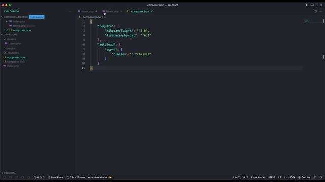Switch to the composer.json editor tab
This screenshot has height=182, width=325.
[x=140, y=11]
